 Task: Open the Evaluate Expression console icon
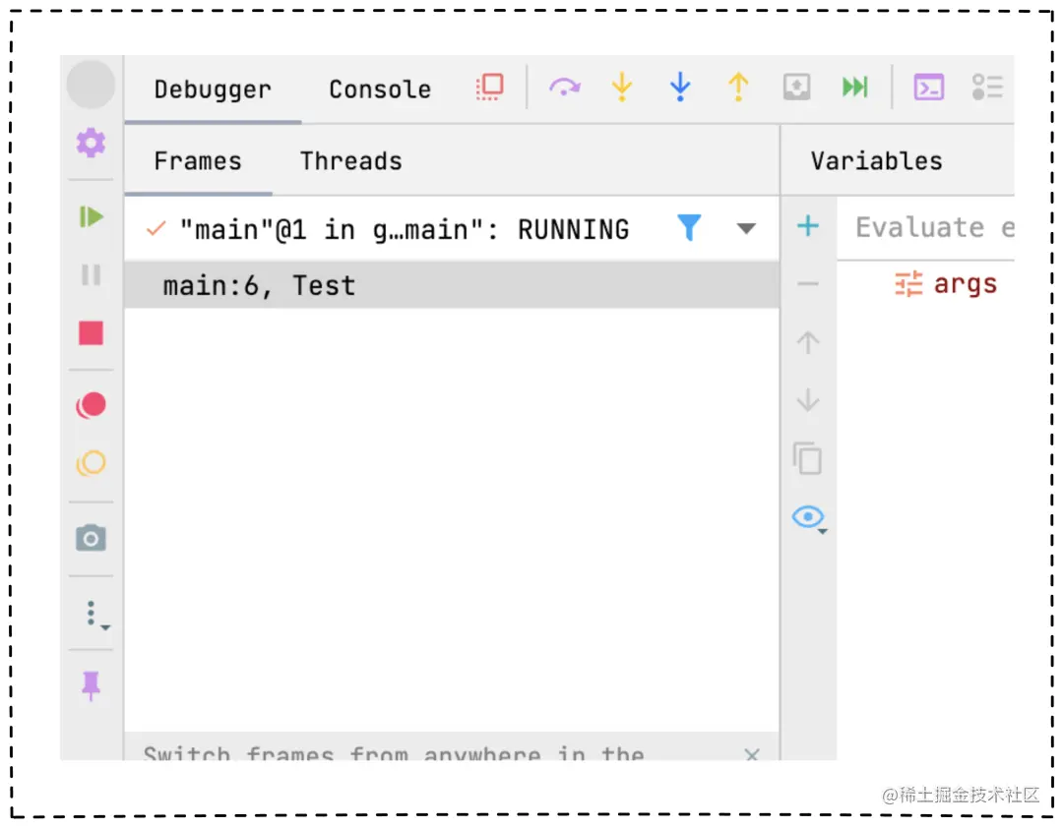(928, 87)
